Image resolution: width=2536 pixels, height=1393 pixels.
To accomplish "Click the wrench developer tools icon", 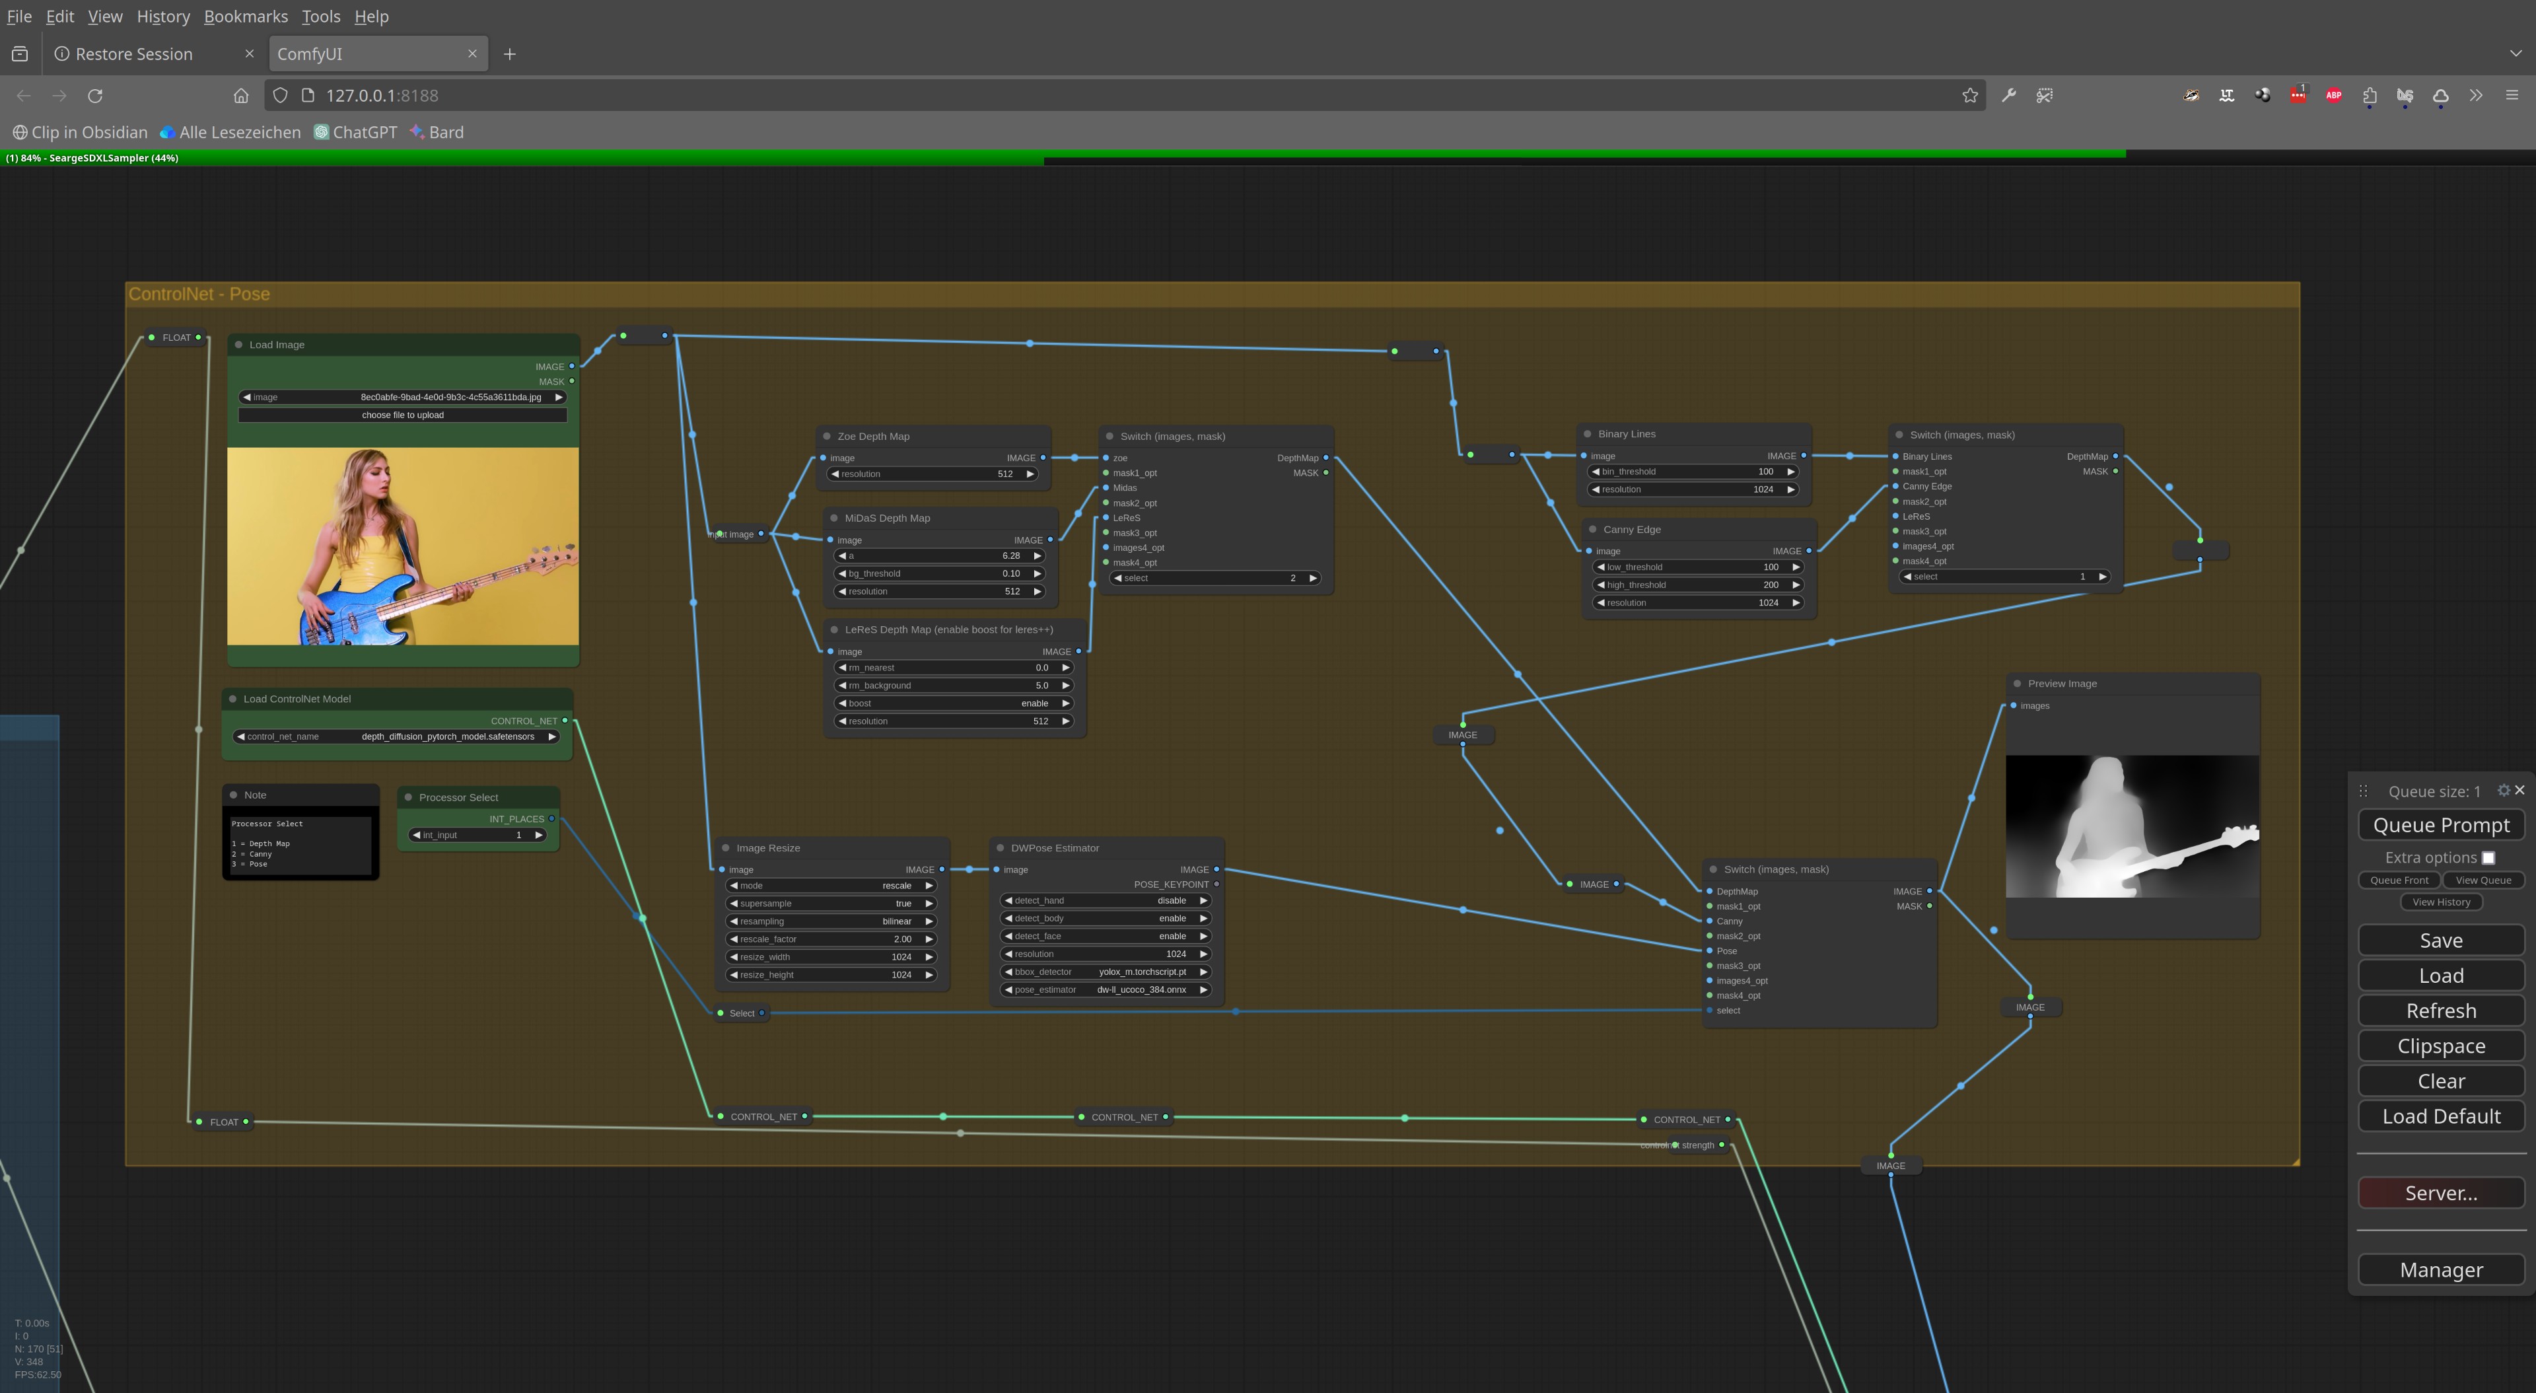I will click(2009, 96).
